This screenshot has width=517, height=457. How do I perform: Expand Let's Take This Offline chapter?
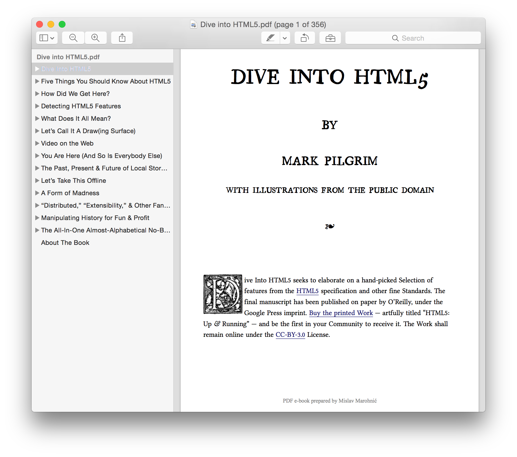point(37,181)
